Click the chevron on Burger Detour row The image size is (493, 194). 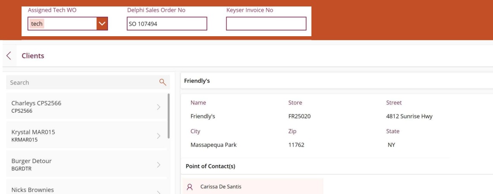pos(159,165)
